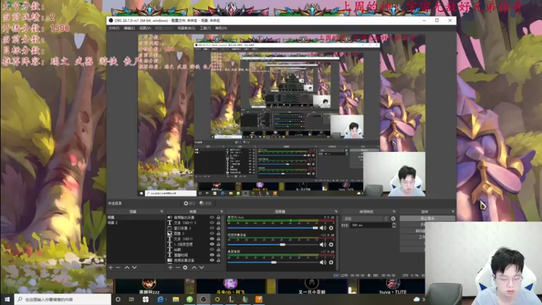
Task: Click the transition duration 300 ms field
Action: (x=371, y=225)
